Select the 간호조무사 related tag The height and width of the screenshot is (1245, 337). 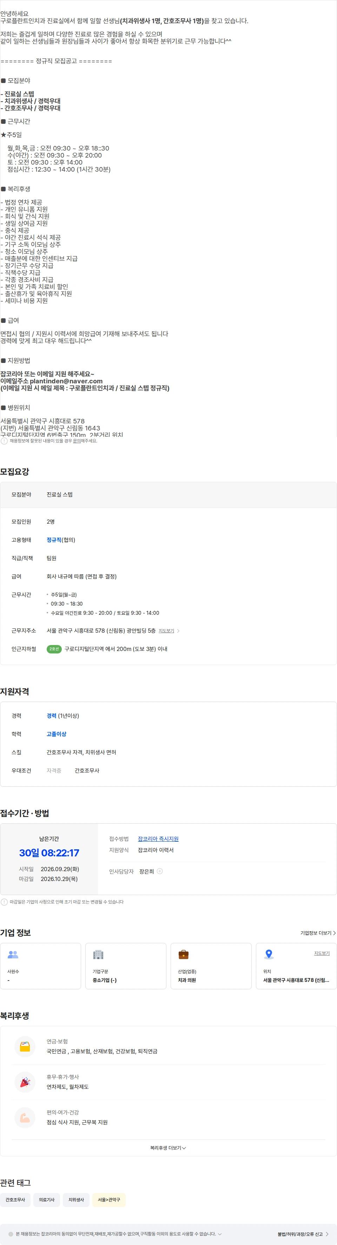tap(15, 1200)
